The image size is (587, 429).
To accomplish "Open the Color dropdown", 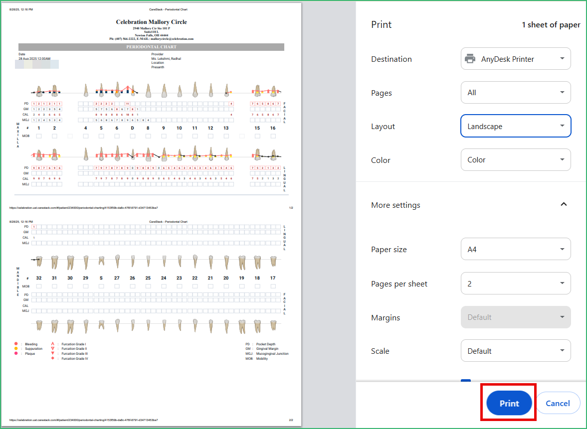I will (516, 159).
